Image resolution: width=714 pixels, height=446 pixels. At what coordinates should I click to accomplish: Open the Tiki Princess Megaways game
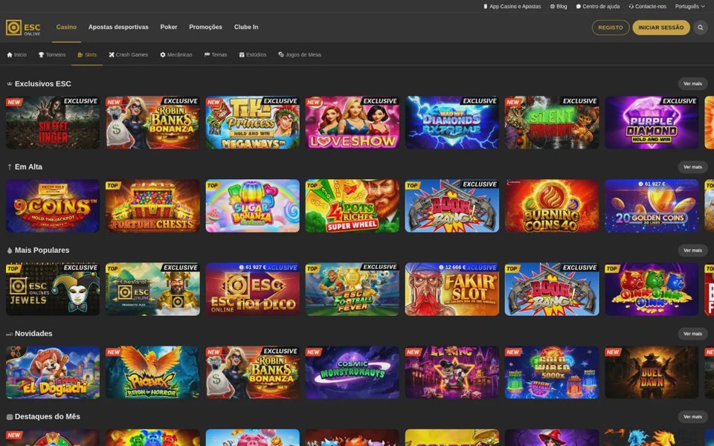[252, 123]
